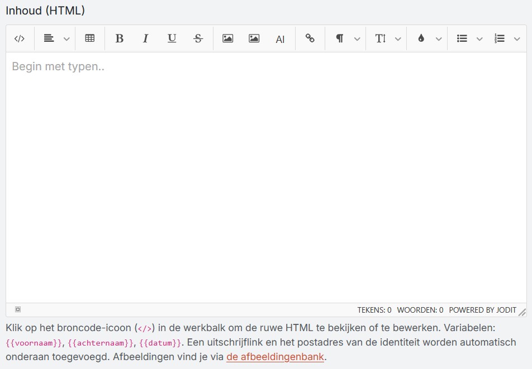This screenshot has width=532, height=369.
Task: Open the align options dropdown arrow
Action: [67, 39]
